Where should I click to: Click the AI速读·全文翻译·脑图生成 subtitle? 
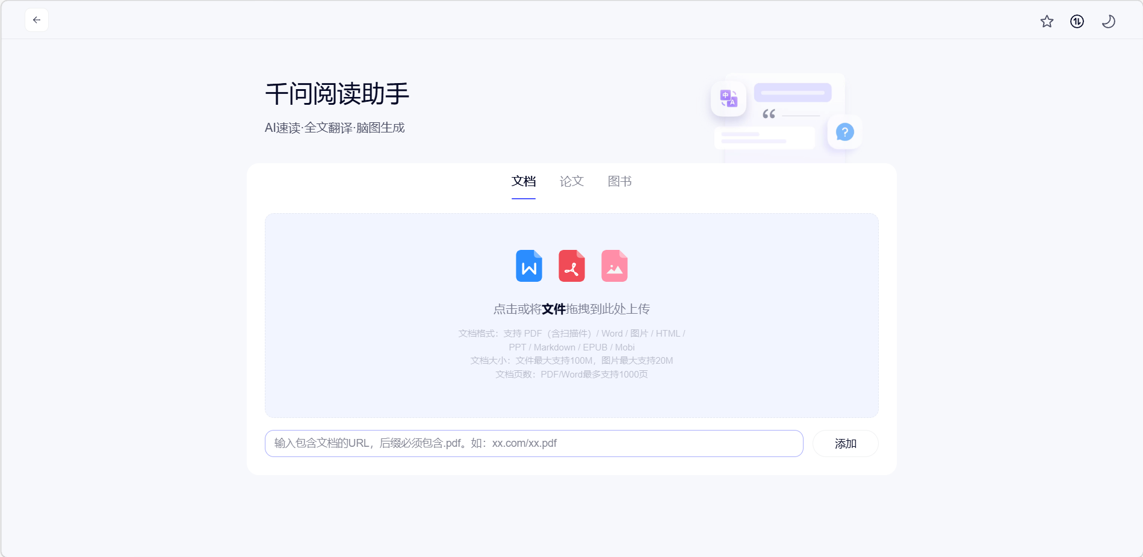tap(335, 128)
